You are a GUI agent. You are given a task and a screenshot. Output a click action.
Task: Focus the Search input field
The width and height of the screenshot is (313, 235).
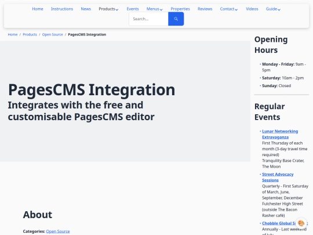pyautogui.click(x=149, y=19)
